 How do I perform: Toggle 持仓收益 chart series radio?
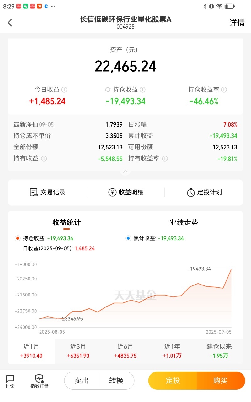pyautogui.click(x=18, y=238)
